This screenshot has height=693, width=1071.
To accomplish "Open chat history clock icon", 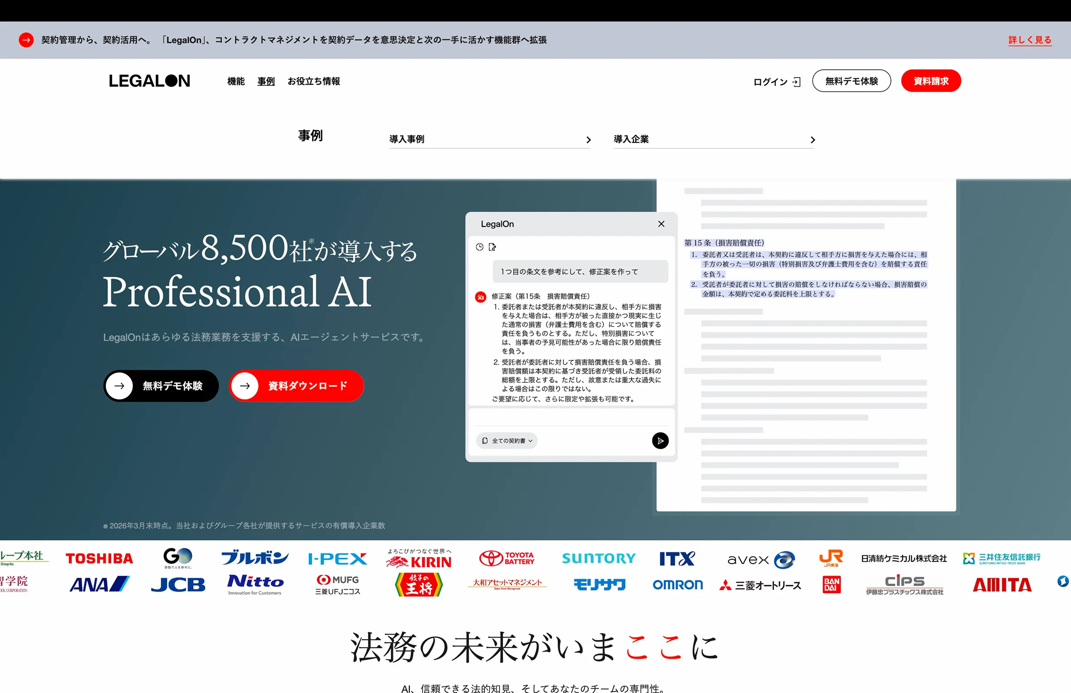I will tap(480, 247).
